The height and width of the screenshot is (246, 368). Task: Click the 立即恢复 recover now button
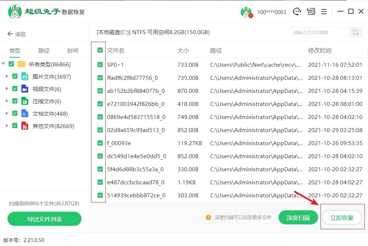tap(342, 217)
